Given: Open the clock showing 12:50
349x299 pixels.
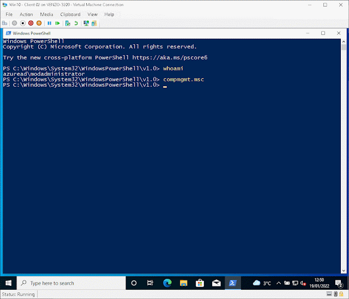Looking at the screenshot, I should pyautogui.click(x=319, y=283).
